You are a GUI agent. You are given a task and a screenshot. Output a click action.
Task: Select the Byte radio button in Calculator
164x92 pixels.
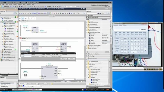coord(115,52)
